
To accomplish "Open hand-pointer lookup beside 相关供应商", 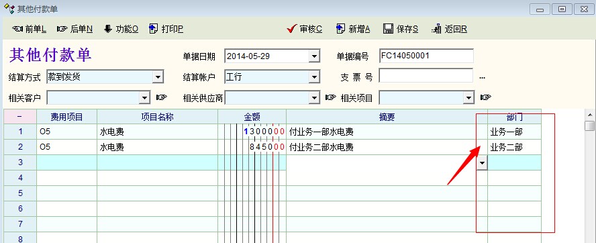I will point(331,98).
